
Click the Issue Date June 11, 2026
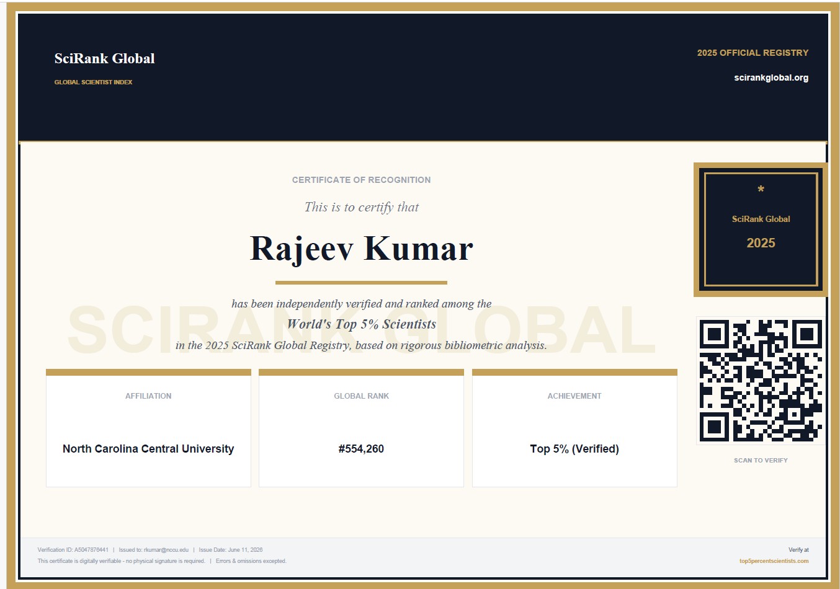(x=231, y=550)
